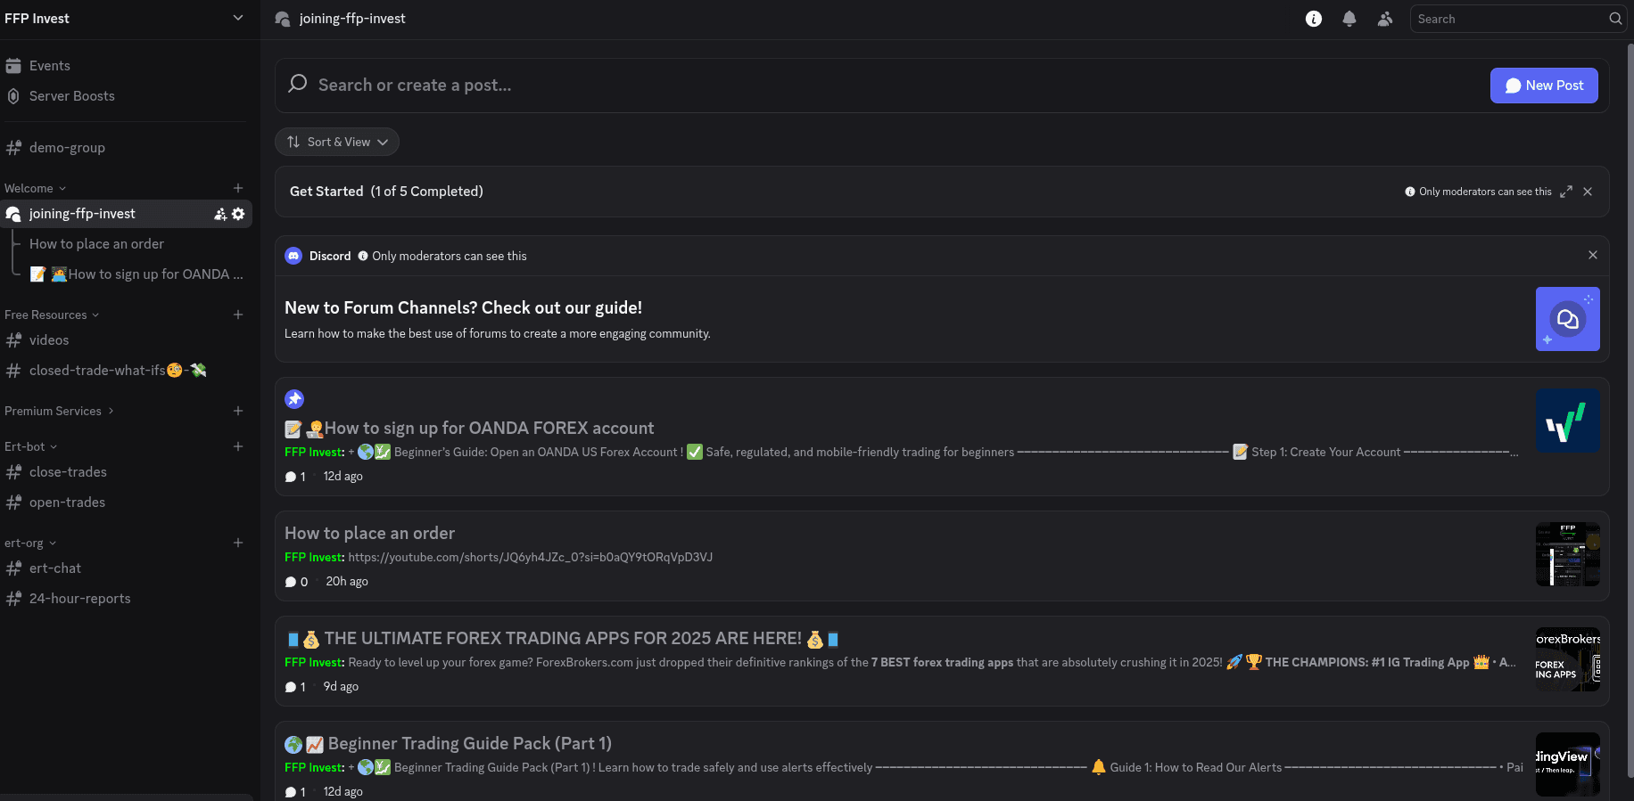The height and width of the screenshot is (801, 1634).
Task: Open FFP Invest server menu
Action: coord(125,19)
